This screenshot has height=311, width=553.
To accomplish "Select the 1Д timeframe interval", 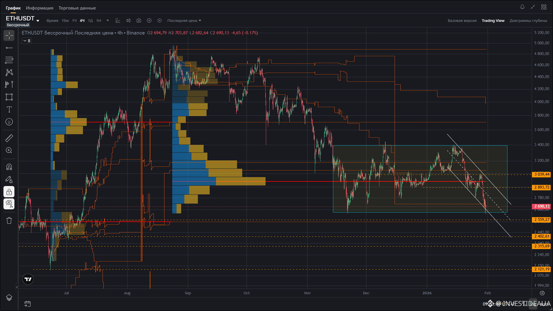I will coord(90,20).
